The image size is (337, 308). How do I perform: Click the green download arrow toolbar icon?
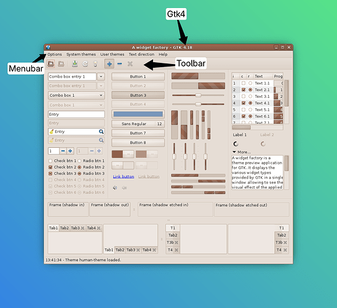pos(74,63)
